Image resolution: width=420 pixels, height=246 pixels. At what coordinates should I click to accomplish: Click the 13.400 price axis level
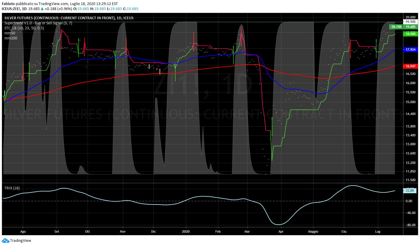click(411, 135)
